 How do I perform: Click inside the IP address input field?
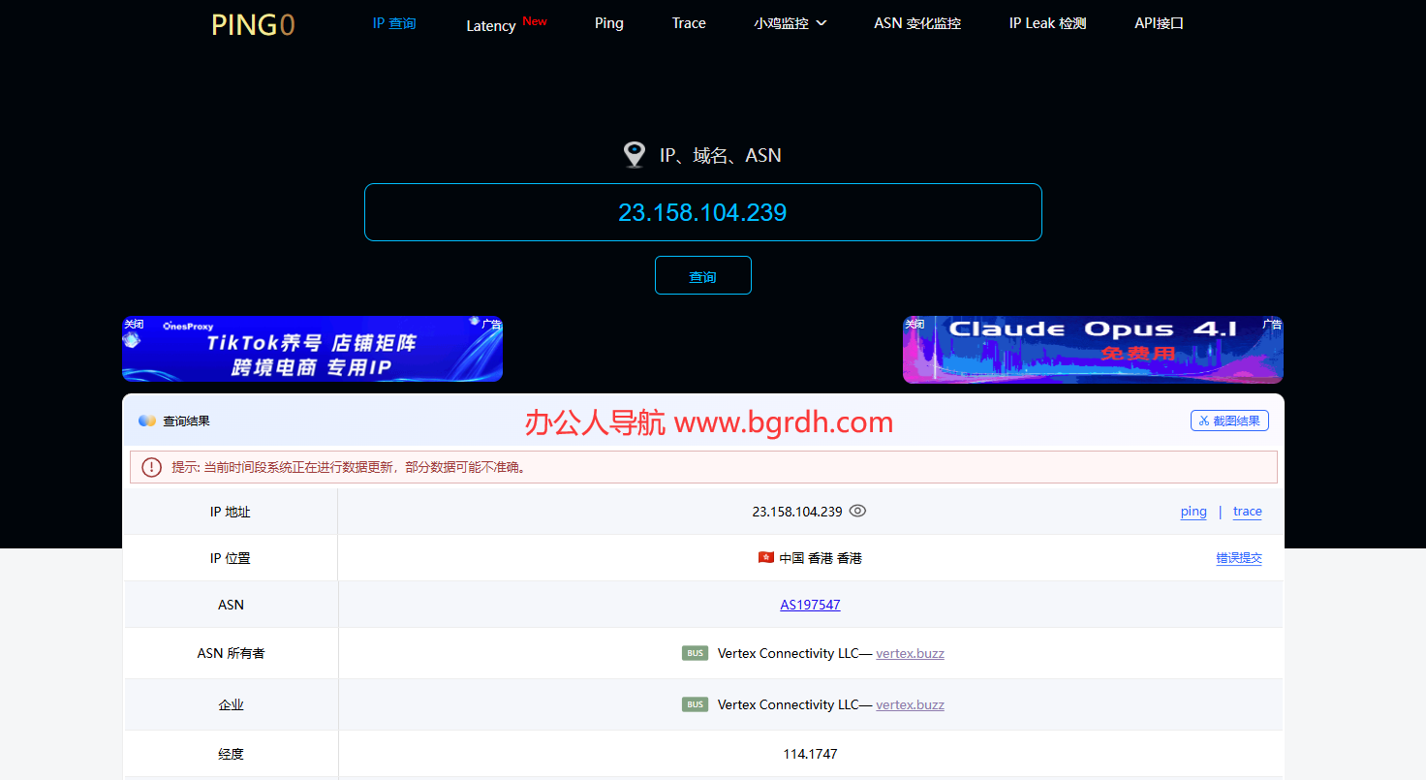pos(702,212)
